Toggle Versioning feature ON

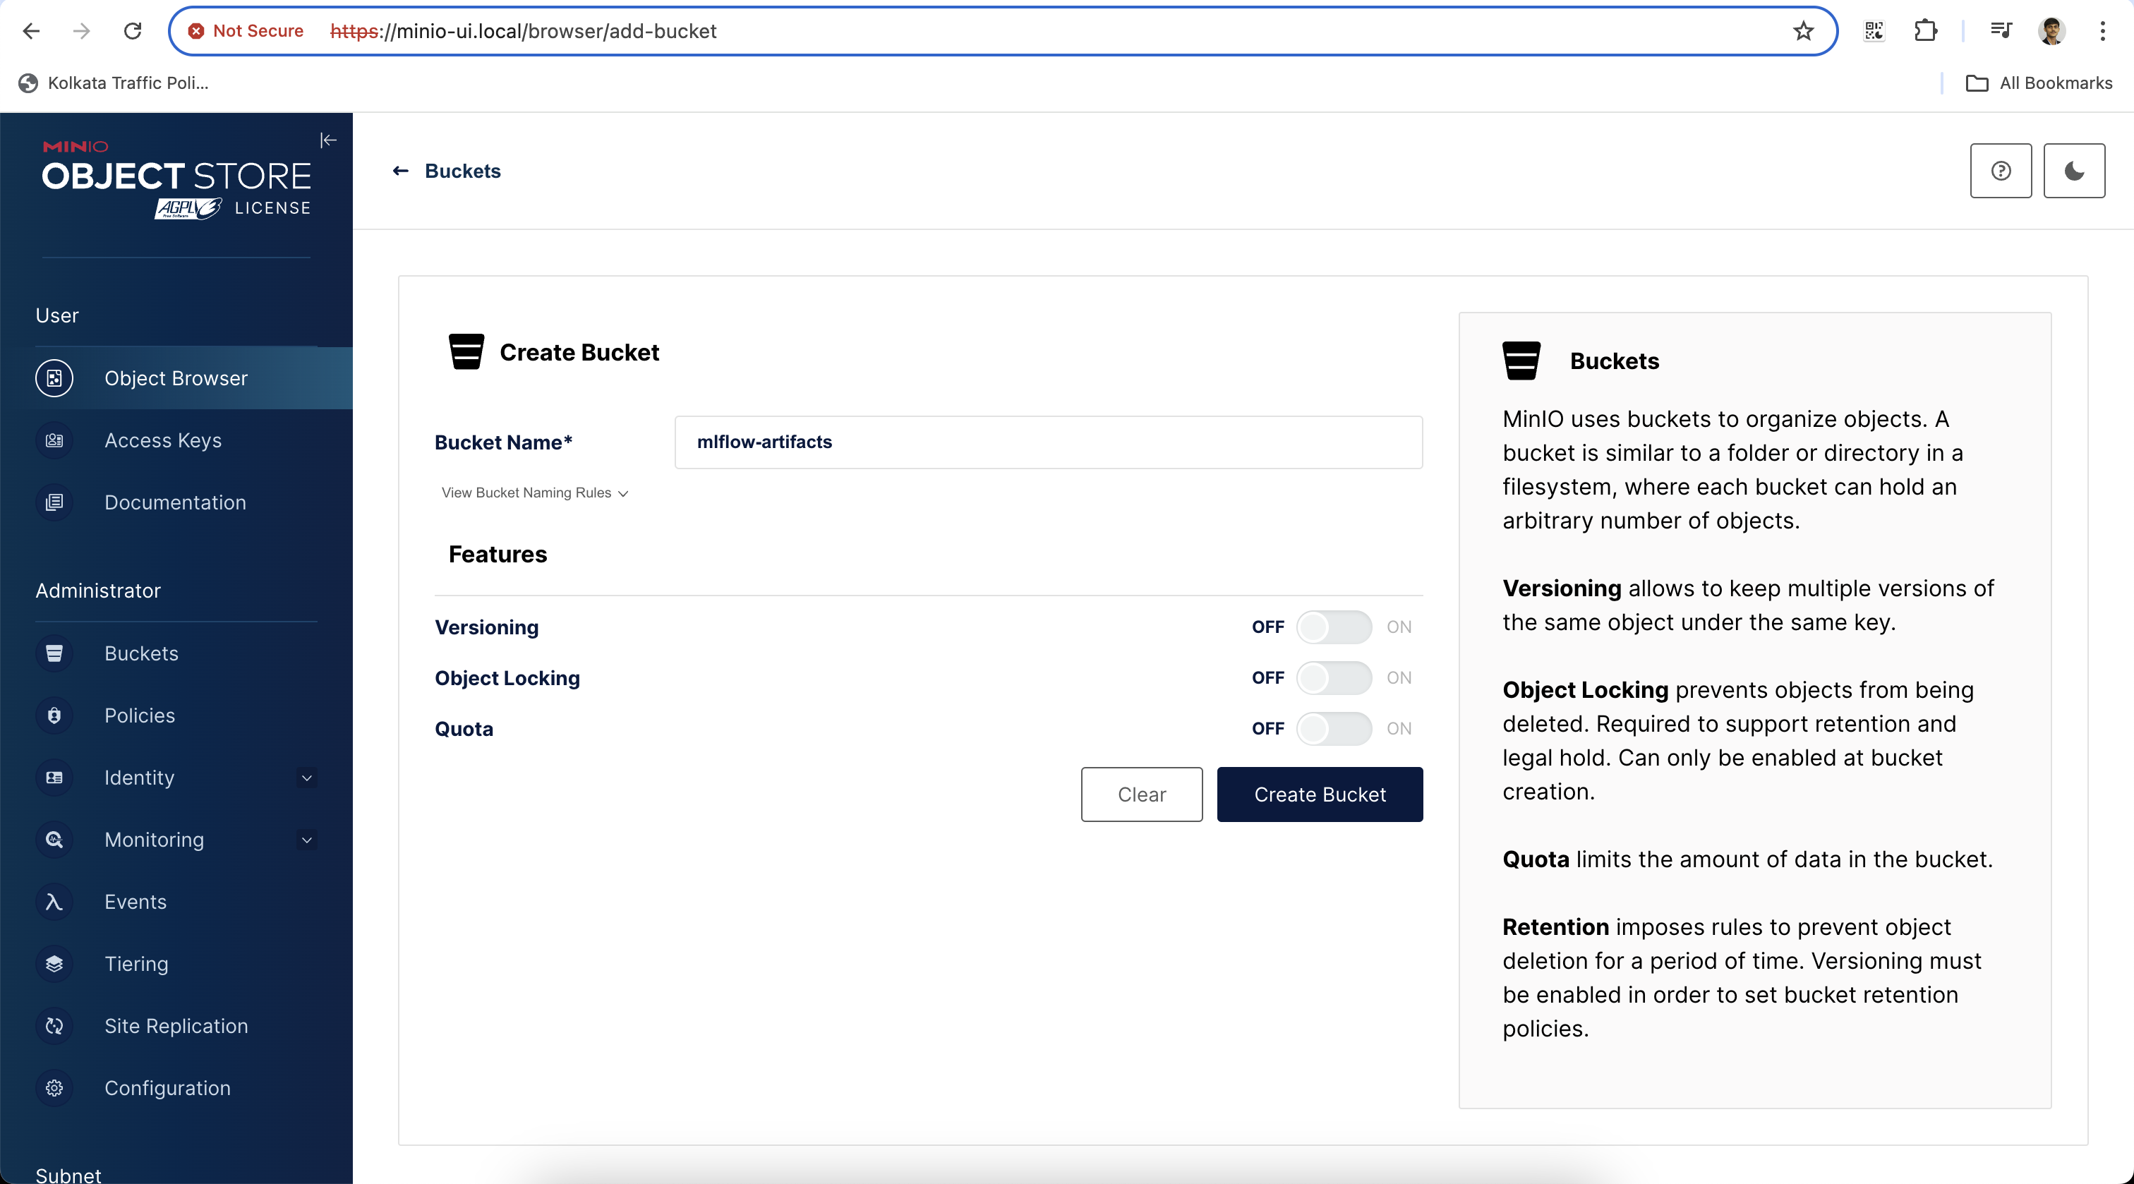pyautogui.click(x=1331, y=627)
